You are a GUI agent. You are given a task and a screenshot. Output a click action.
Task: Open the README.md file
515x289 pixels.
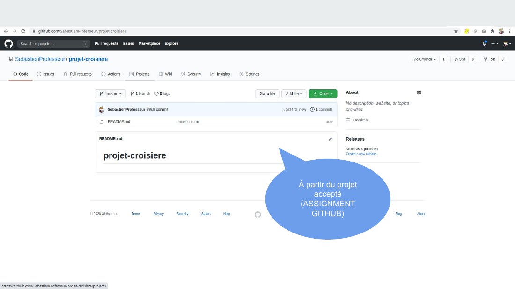[119, 121]
